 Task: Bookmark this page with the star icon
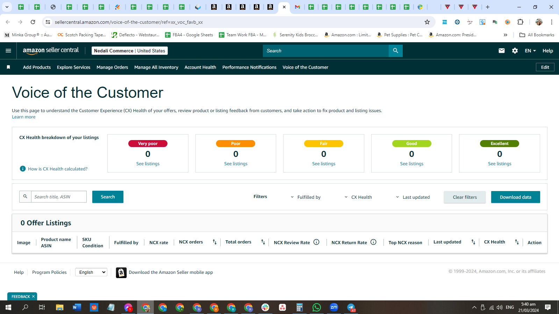pos(427,22)
